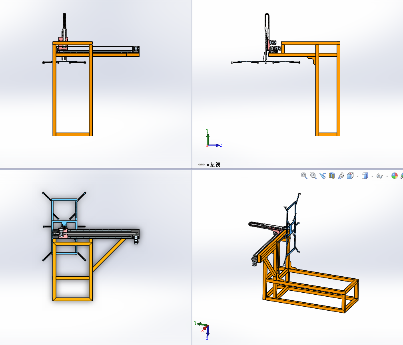Image resolution: width=403 pixels, height=345 pixels.
Task: Select the Zoom to Area tool
Action: (313, 176)
